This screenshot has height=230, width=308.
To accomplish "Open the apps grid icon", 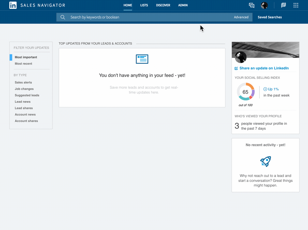I will 296,5.
